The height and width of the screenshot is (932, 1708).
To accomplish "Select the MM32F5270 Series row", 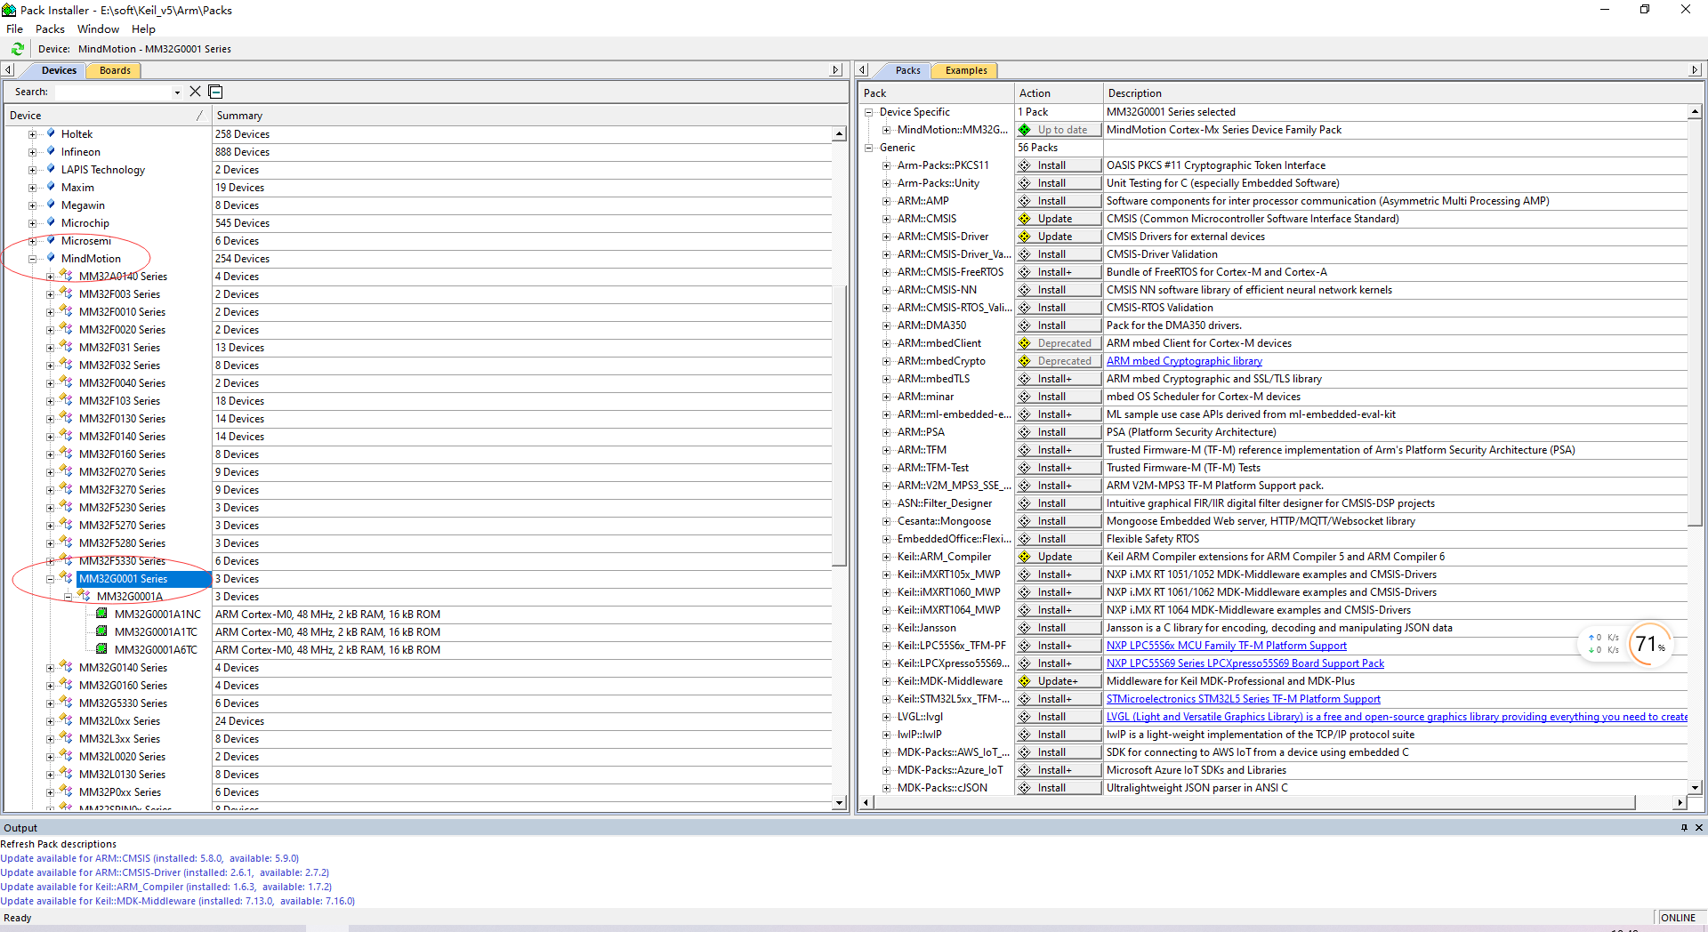I will (122, 526).
